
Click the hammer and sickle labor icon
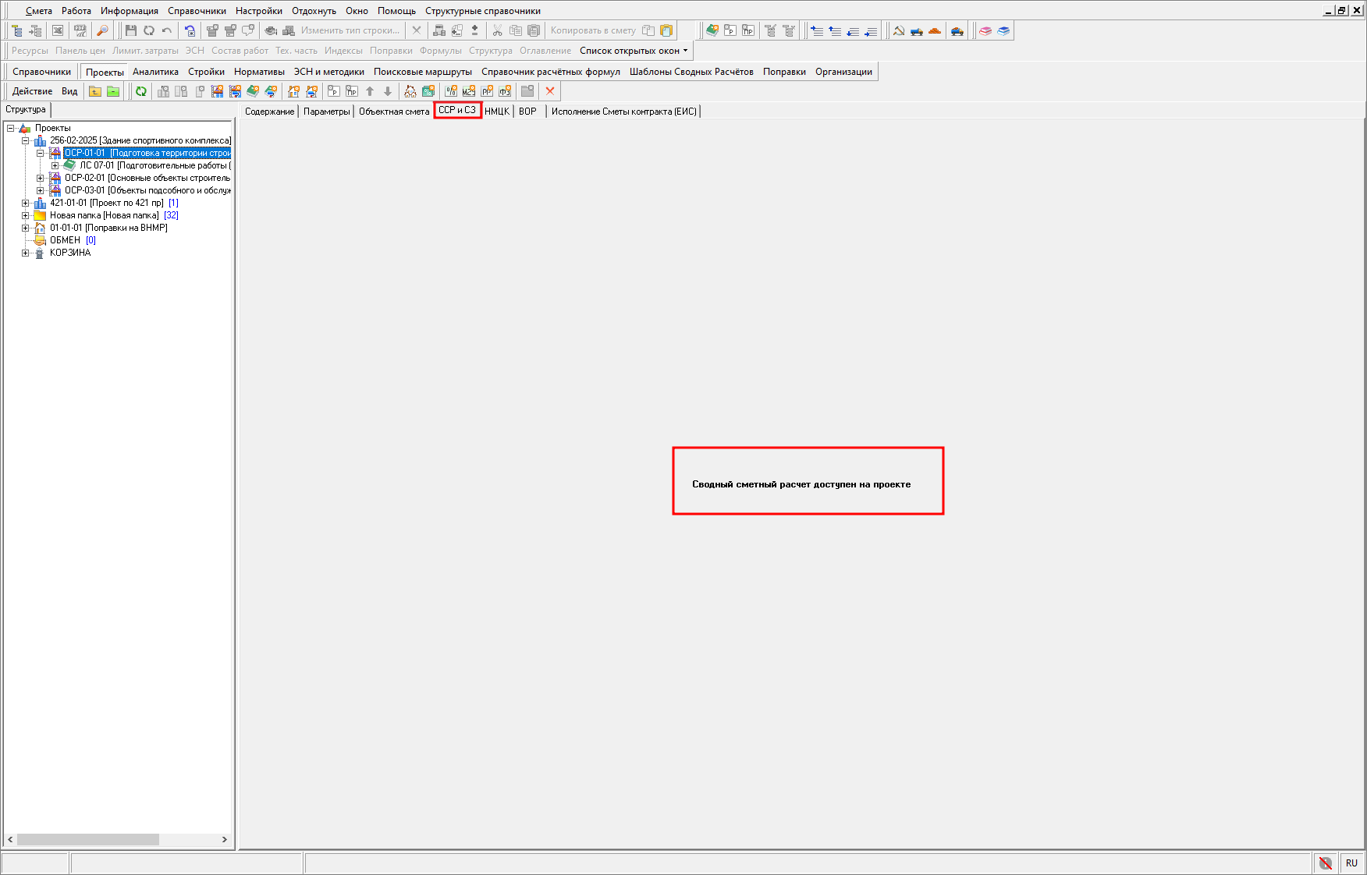899,30
